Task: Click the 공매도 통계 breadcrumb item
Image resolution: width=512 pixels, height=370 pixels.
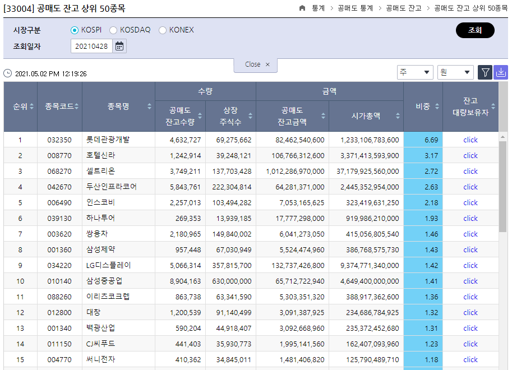Action: click(356, 8)
